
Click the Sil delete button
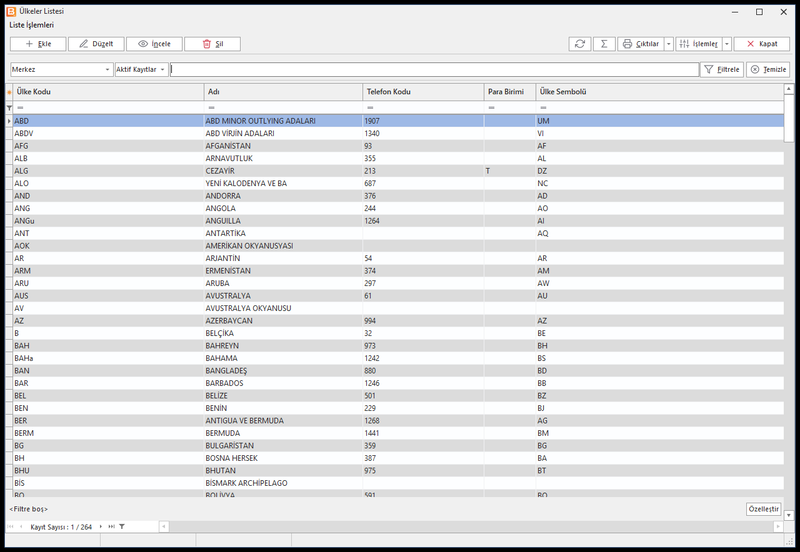[x=212, y=44]
